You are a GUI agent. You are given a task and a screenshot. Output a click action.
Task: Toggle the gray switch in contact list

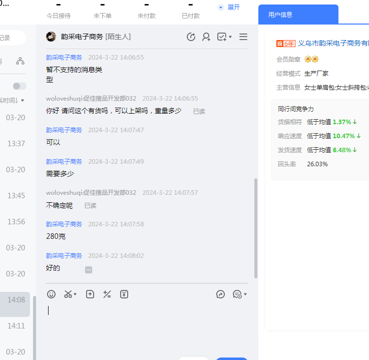20,86
